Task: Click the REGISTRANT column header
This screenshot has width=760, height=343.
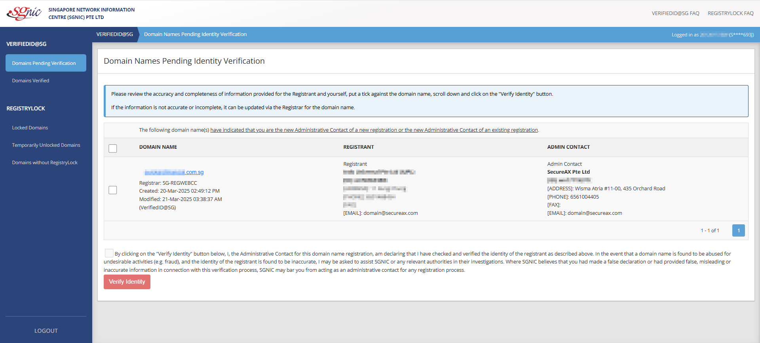Action: click(358, 147)
